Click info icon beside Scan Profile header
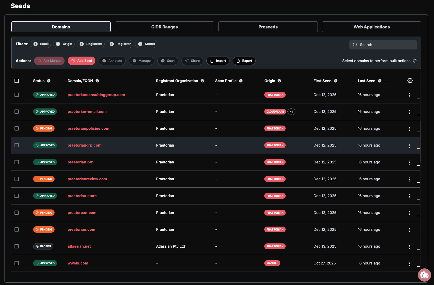The image size is (434, 285). click(241, 81)
